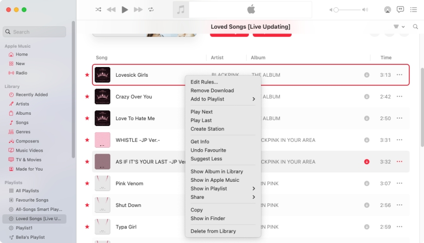The height and width of the screenshot is (243, 424).
Task: Open Playlist1 in sidebar
Action: click(x=24, y=228)
